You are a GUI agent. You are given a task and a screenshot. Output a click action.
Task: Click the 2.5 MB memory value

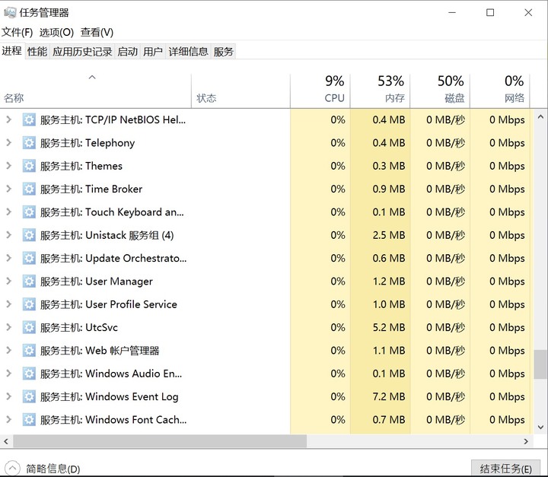click(x=389, y=235)
